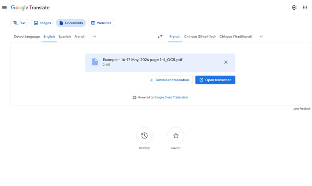Expand the target language list chevron
312x186 pixels.
[x=261, y=37]
